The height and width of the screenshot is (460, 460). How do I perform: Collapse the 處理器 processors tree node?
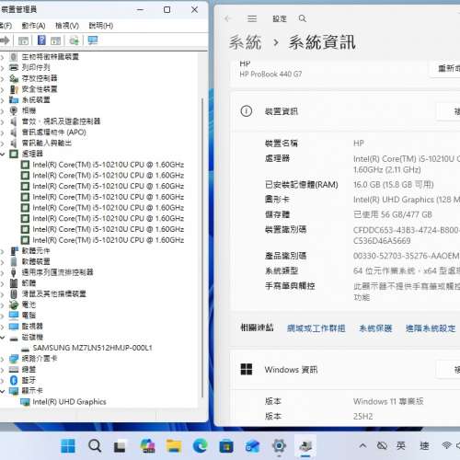[x=3, y=154]
